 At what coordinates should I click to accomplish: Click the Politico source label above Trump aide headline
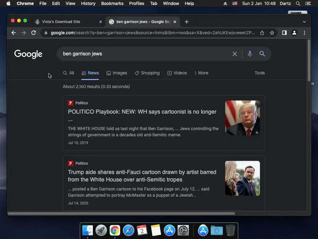(x=82, y=163)
